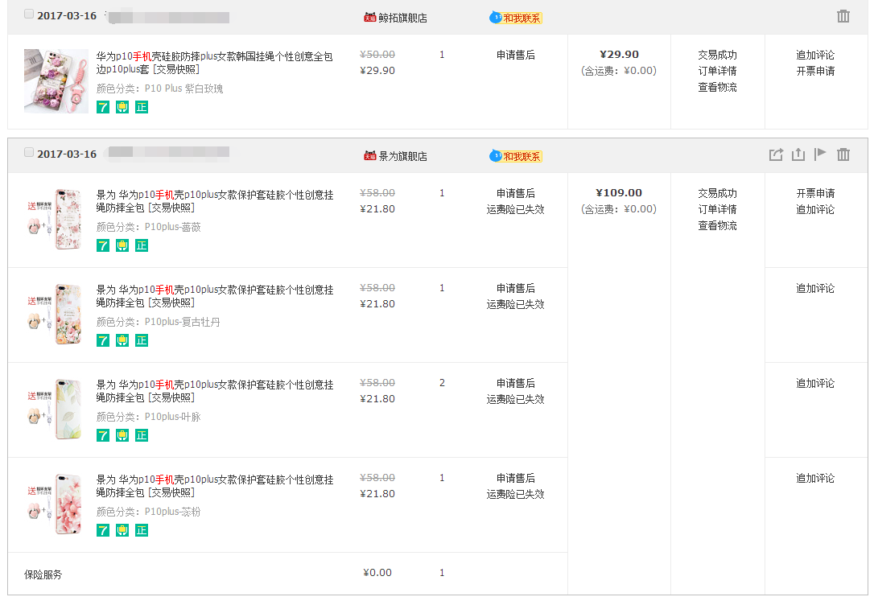
Task: Click the shield badge on P10plus-复古牡丹 item
Action: (122, 340)
